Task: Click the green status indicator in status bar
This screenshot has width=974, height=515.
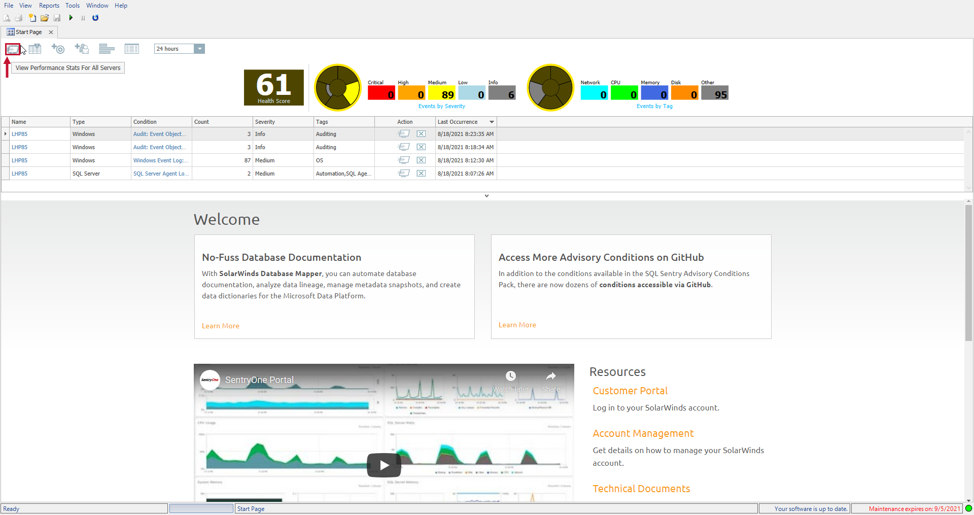Action: click(968, 508)
